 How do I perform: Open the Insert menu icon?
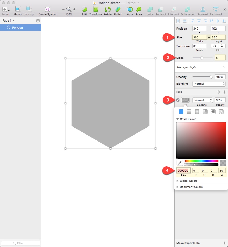click(5, 10)
